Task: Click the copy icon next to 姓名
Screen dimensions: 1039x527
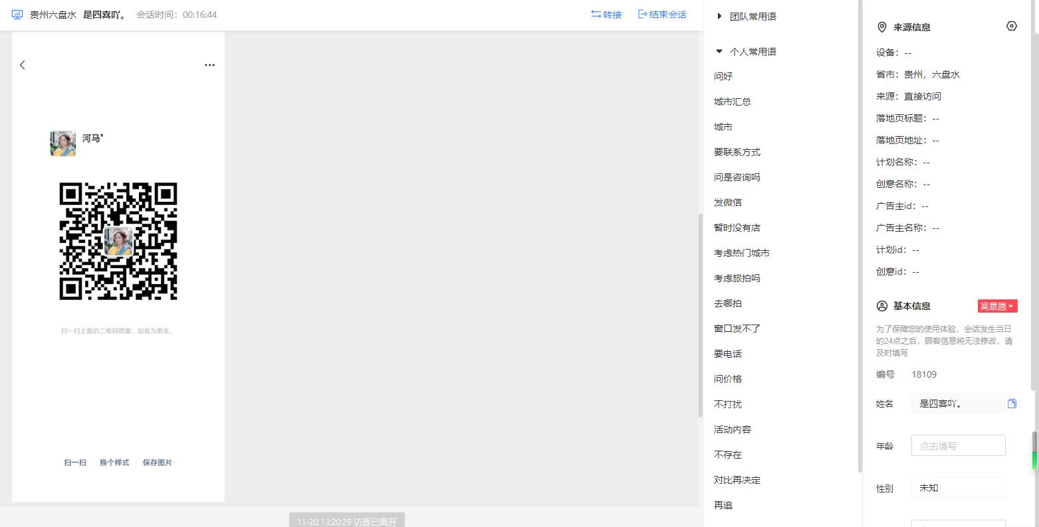Action: (x=1012, y=404)
